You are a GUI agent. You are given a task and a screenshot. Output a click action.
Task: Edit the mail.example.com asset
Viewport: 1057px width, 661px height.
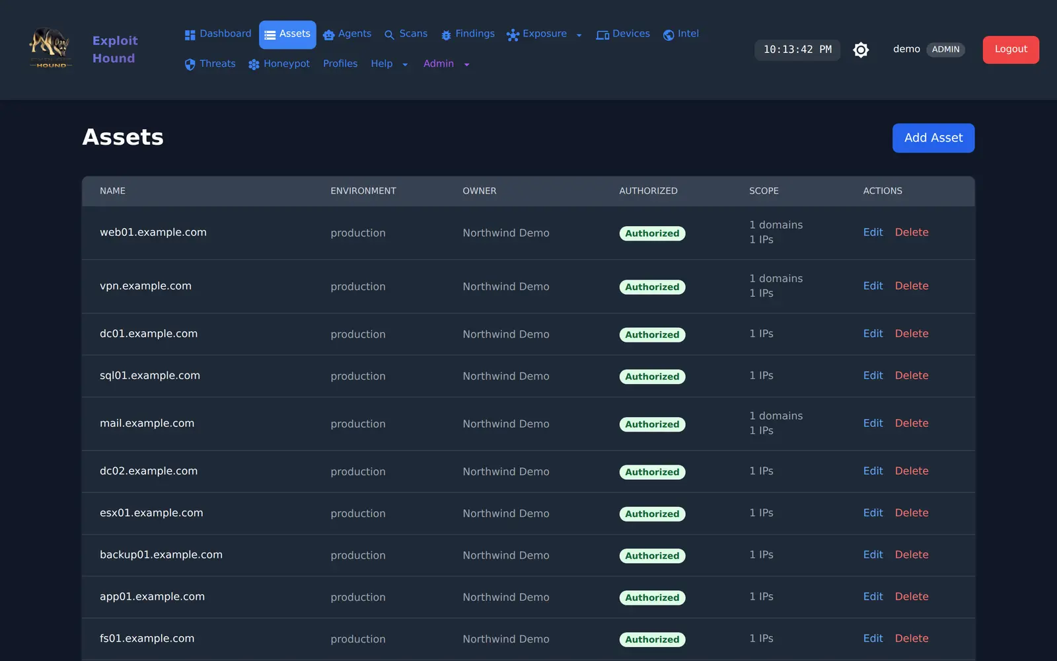click(x=873, y=424)
